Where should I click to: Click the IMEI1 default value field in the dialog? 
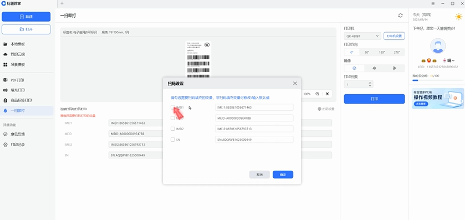tap(254, 108)
